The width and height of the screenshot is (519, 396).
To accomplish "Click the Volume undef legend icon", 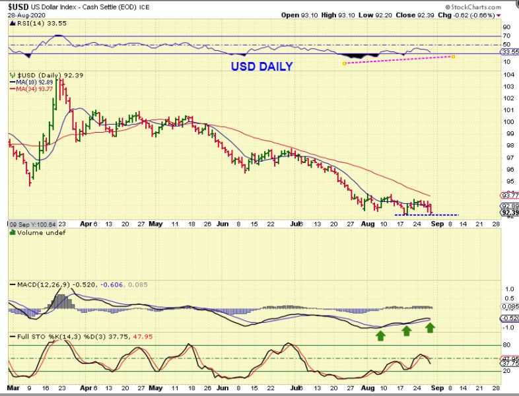I will click(13, 232).
